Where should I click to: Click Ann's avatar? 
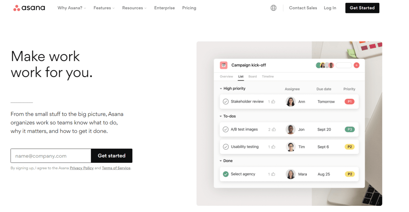click(x=290, y=102)
